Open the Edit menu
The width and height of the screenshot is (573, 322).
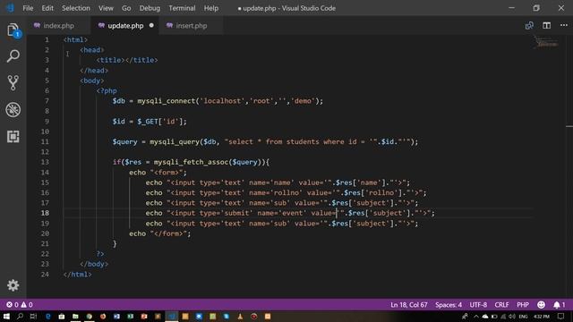[x=47, y=8]
